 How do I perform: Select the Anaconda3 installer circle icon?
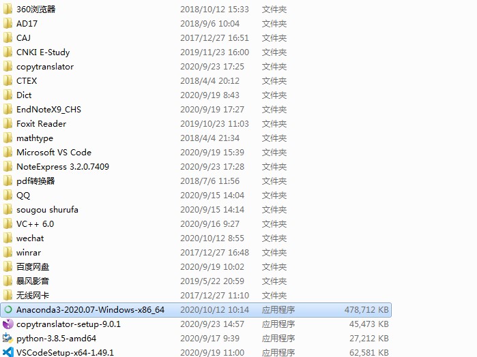pos(8,309)
